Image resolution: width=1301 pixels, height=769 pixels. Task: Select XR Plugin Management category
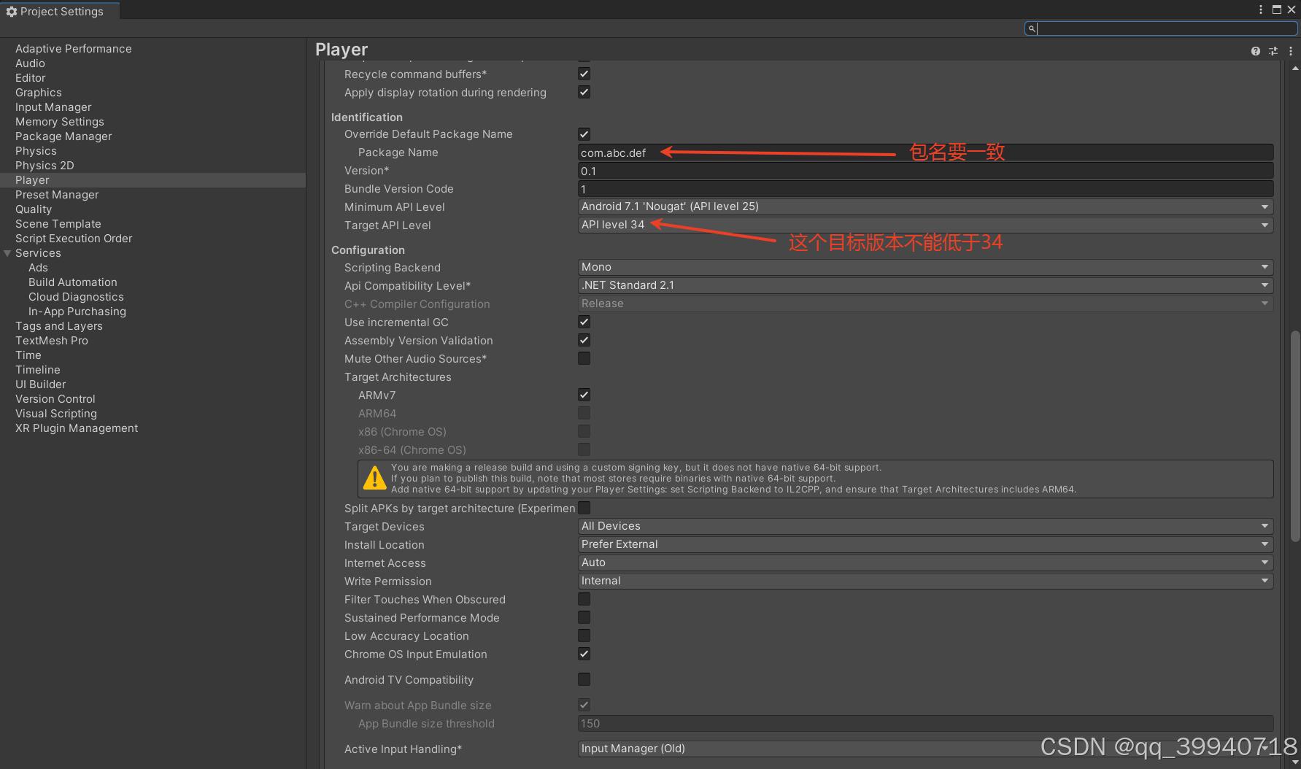[x=77, y=428]
